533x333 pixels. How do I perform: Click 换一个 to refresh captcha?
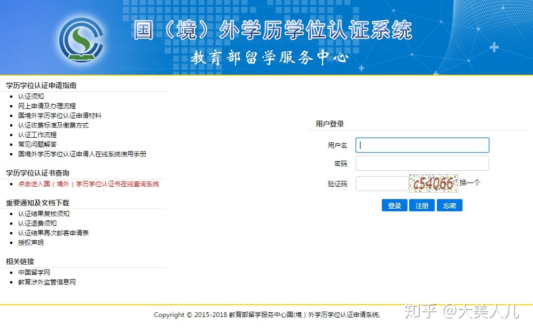click(470, 183)
